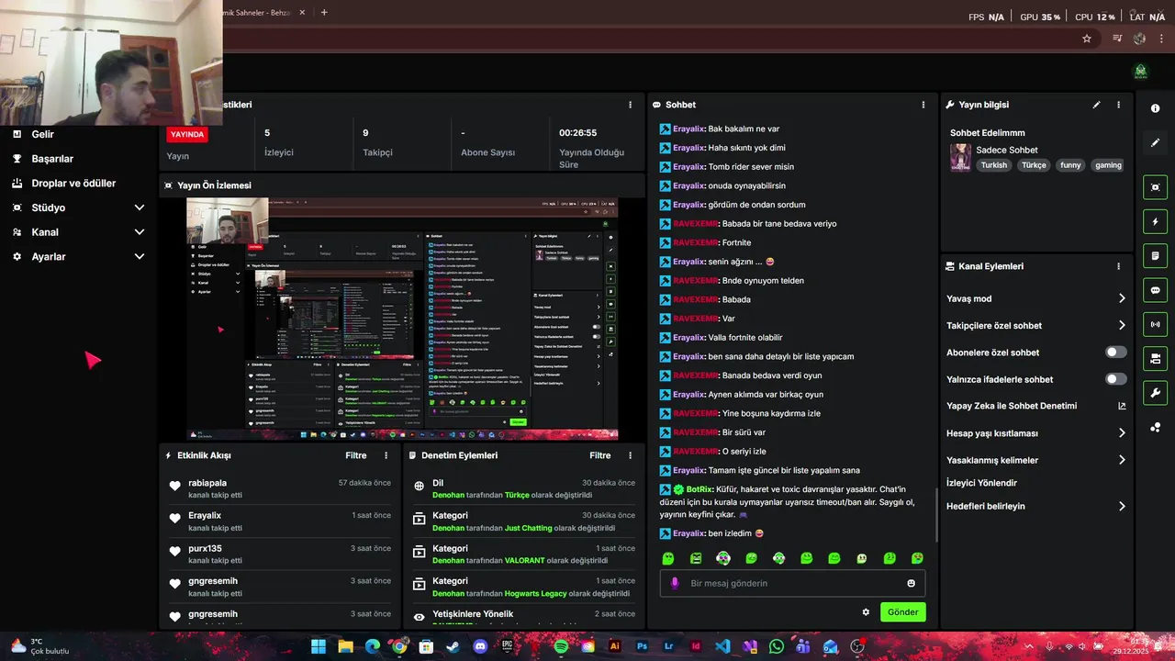1175x661 pixels.
Task: Open Takipçilere özel sohbet options arrow
Action: click(x=1122, y=325)
